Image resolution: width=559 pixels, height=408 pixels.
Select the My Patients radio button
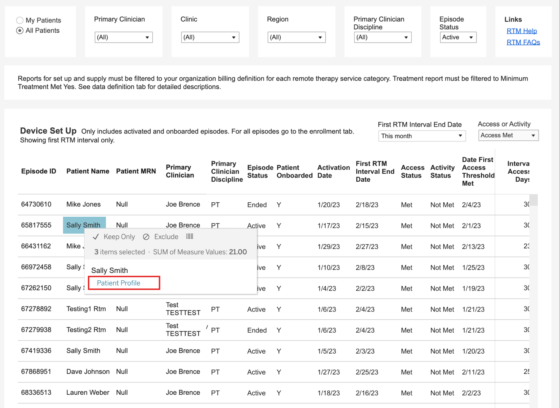(20, 20)
